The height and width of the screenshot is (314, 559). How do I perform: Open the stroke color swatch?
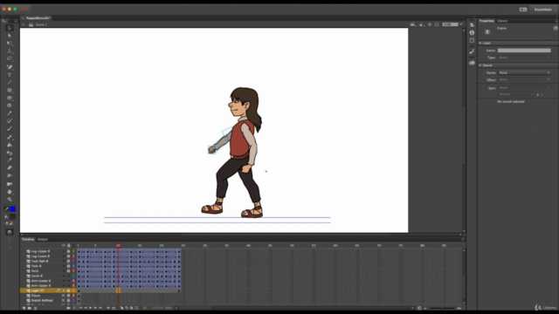(x=13, y=216)
